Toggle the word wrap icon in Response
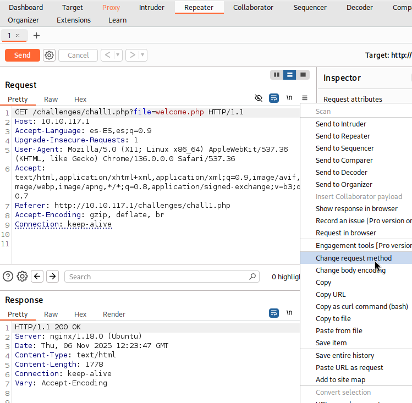 point(274,313)
